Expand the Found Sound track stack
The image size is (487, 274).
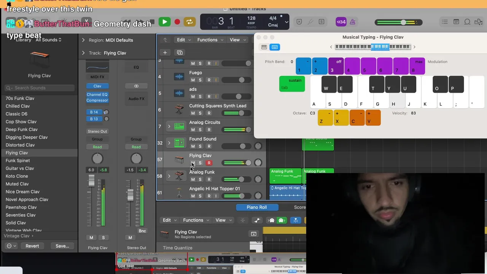pos(169,143)
